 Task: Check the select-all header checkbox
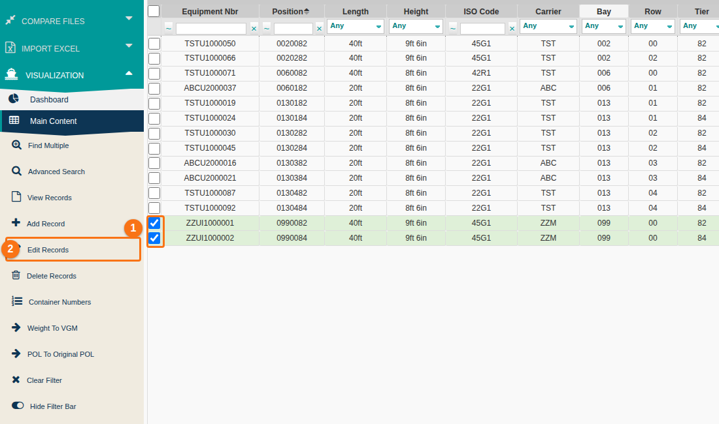154,11
